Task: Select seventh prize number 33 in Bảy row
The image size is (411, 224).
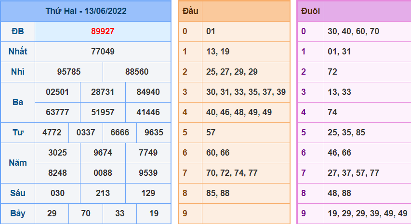Action: tap(120, 213)
